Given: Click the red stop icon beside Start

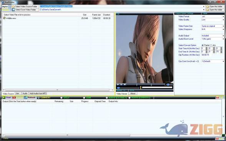Looking at the screenshot, I should 14,98.
